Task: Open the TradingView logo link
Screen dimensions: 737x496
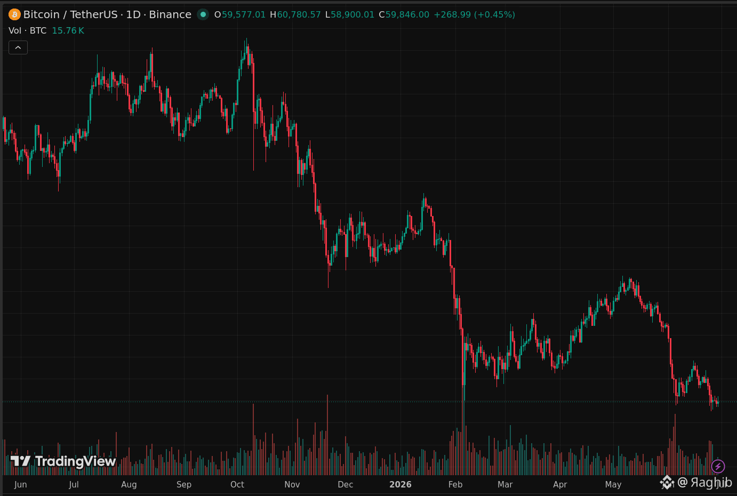Action: pyautogui.click(x=63, y=461)
